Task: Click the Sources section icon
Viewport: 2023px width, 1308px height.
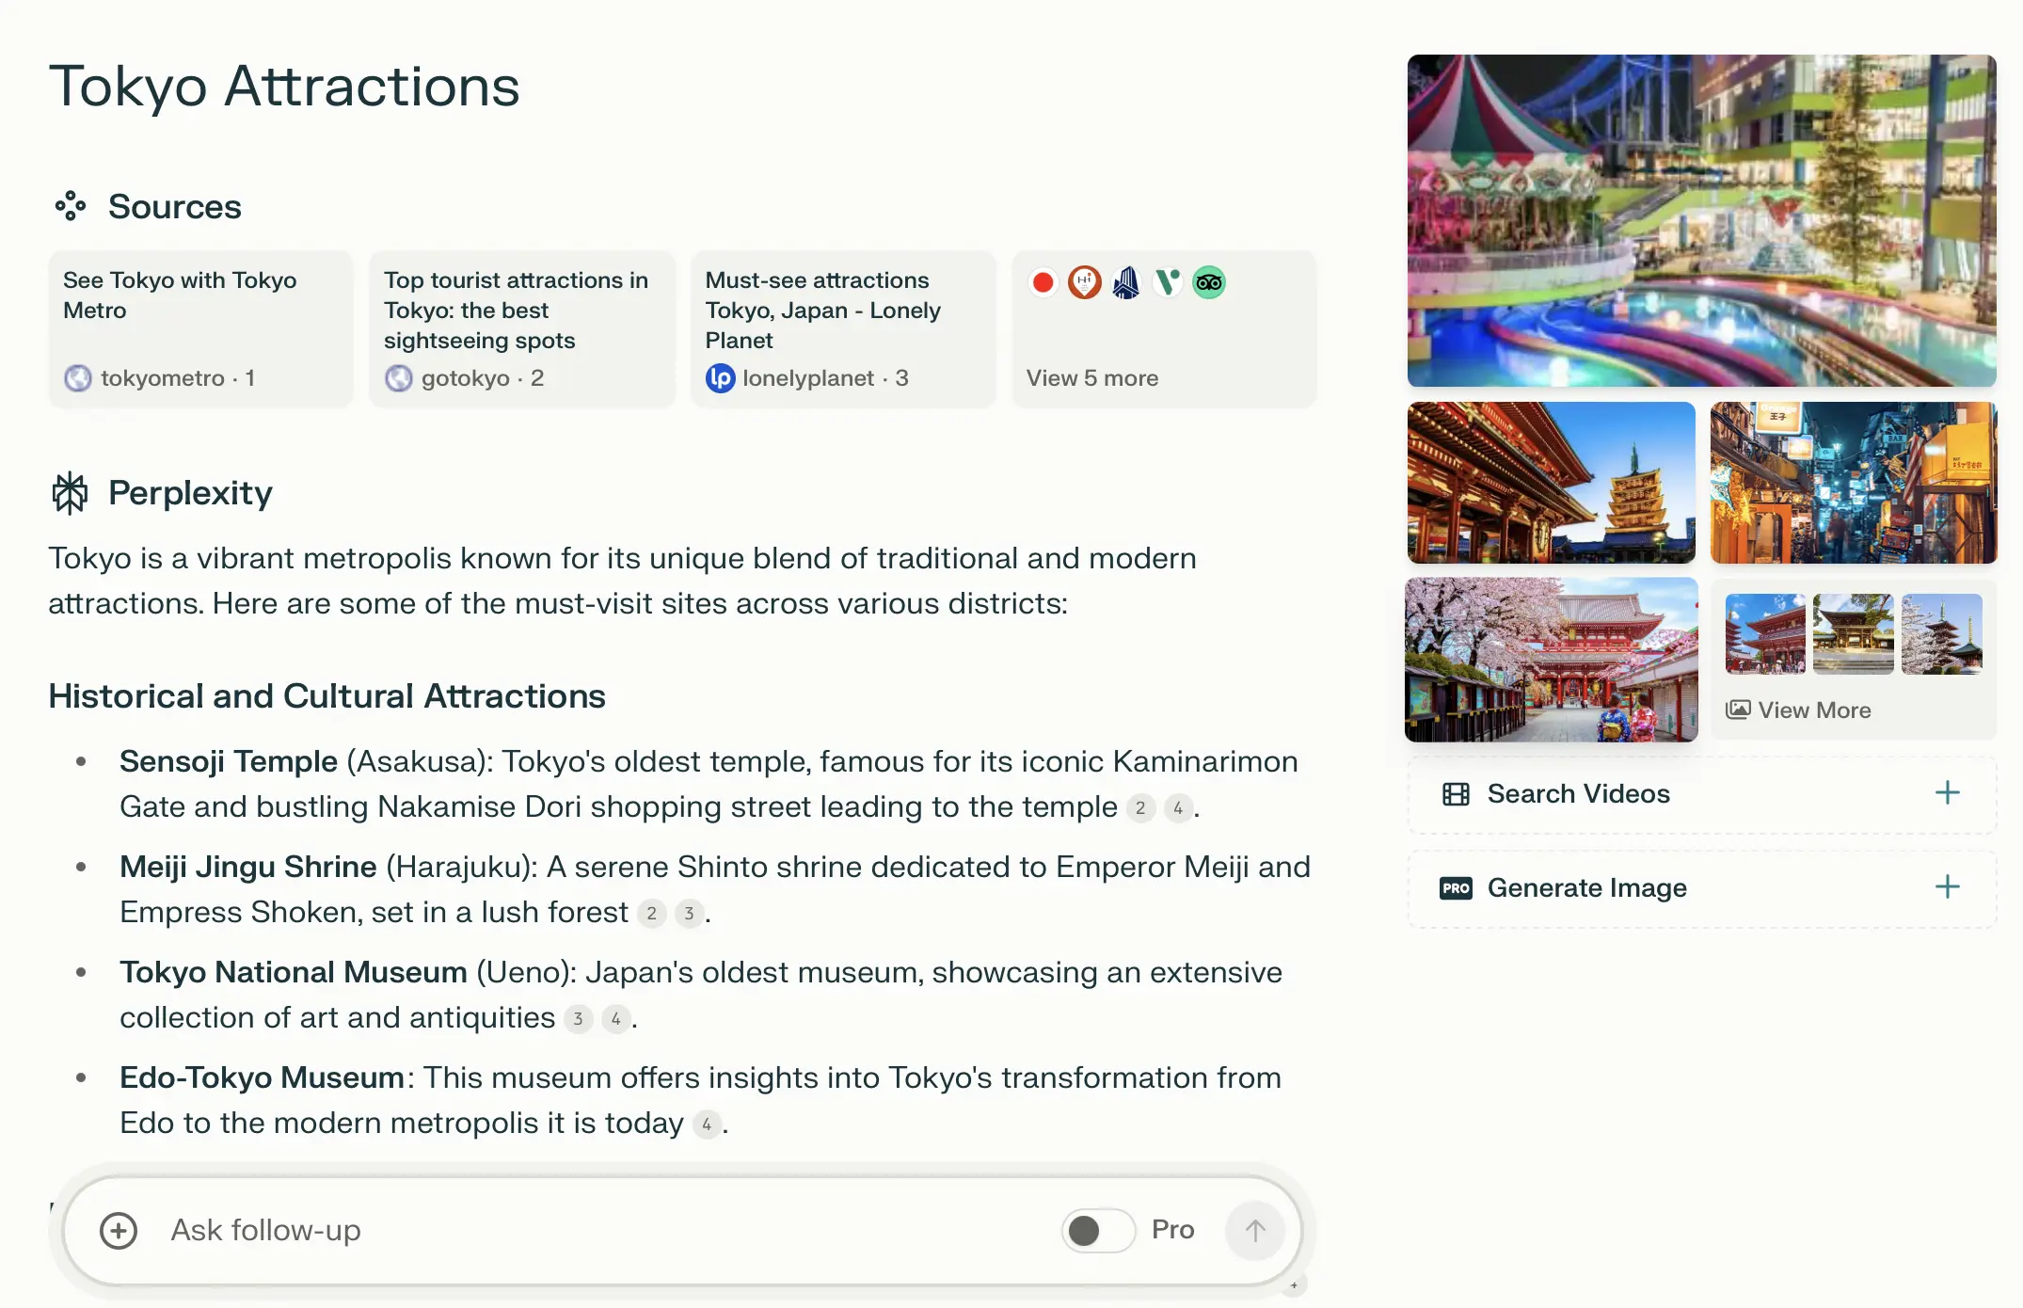Action: [71, 205]
